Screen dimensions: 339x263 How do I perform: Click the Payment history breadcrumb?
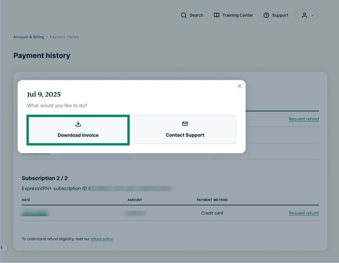[x=65, y=37]
